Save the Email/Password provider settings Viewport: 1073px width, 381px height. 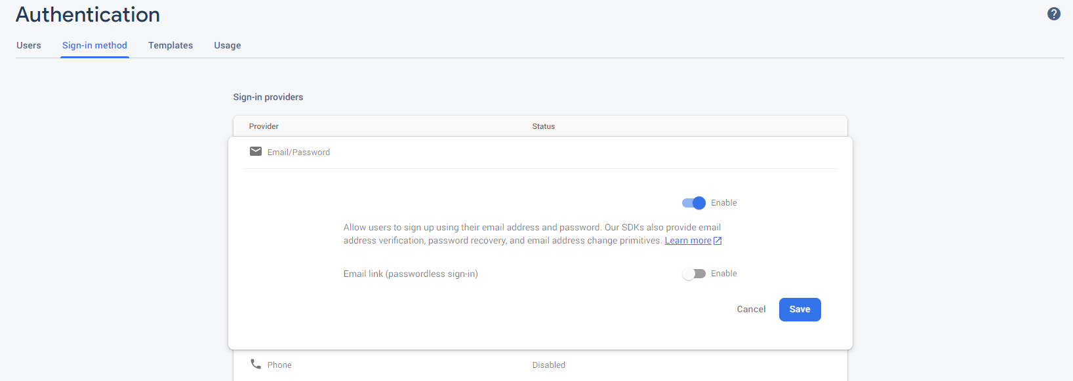pyautogui.click(x=800, y=310)
